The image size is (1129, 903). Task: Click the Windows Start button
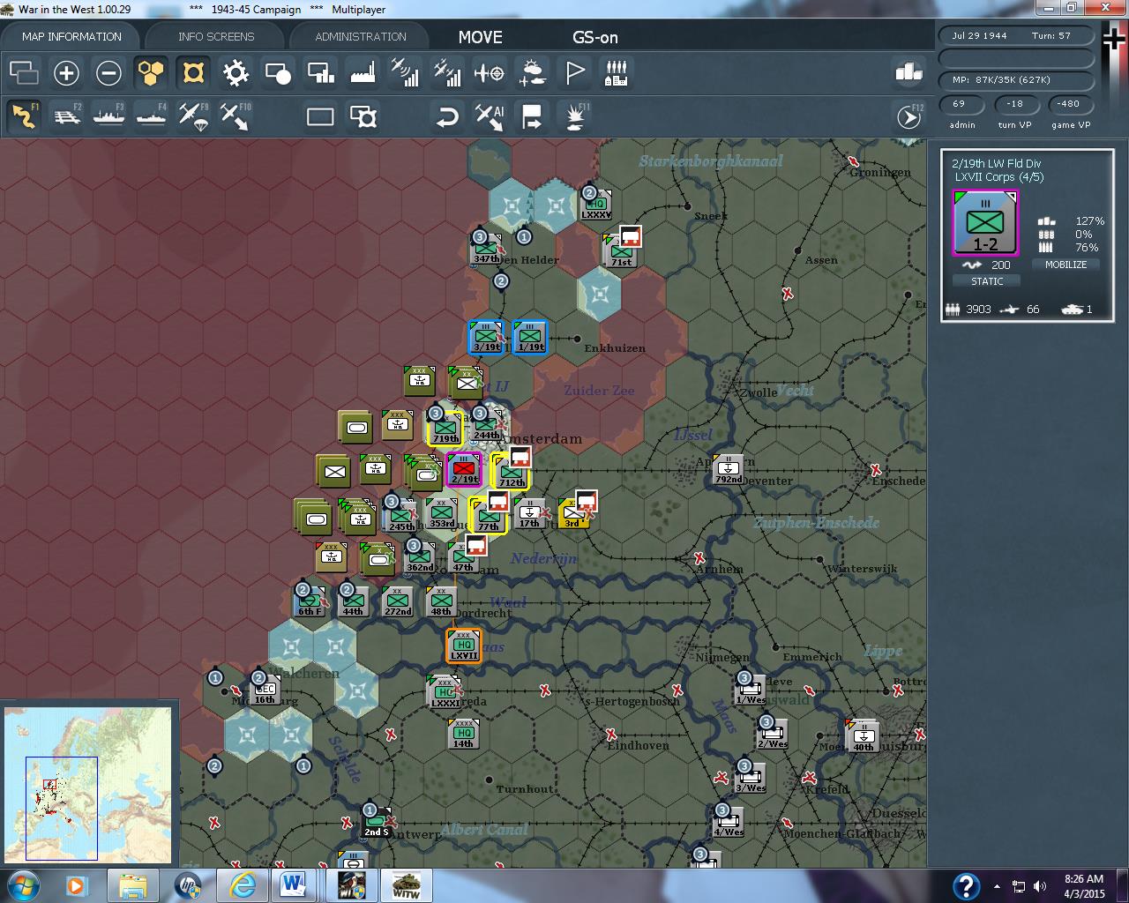coord(23,884)
